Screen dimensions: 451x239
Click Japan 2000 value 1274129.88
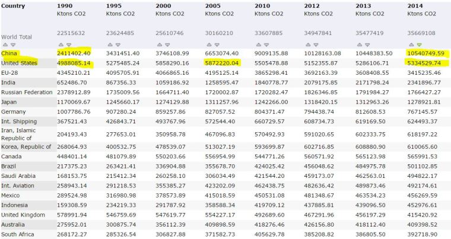pyautogui.click(x=172, y=102)
